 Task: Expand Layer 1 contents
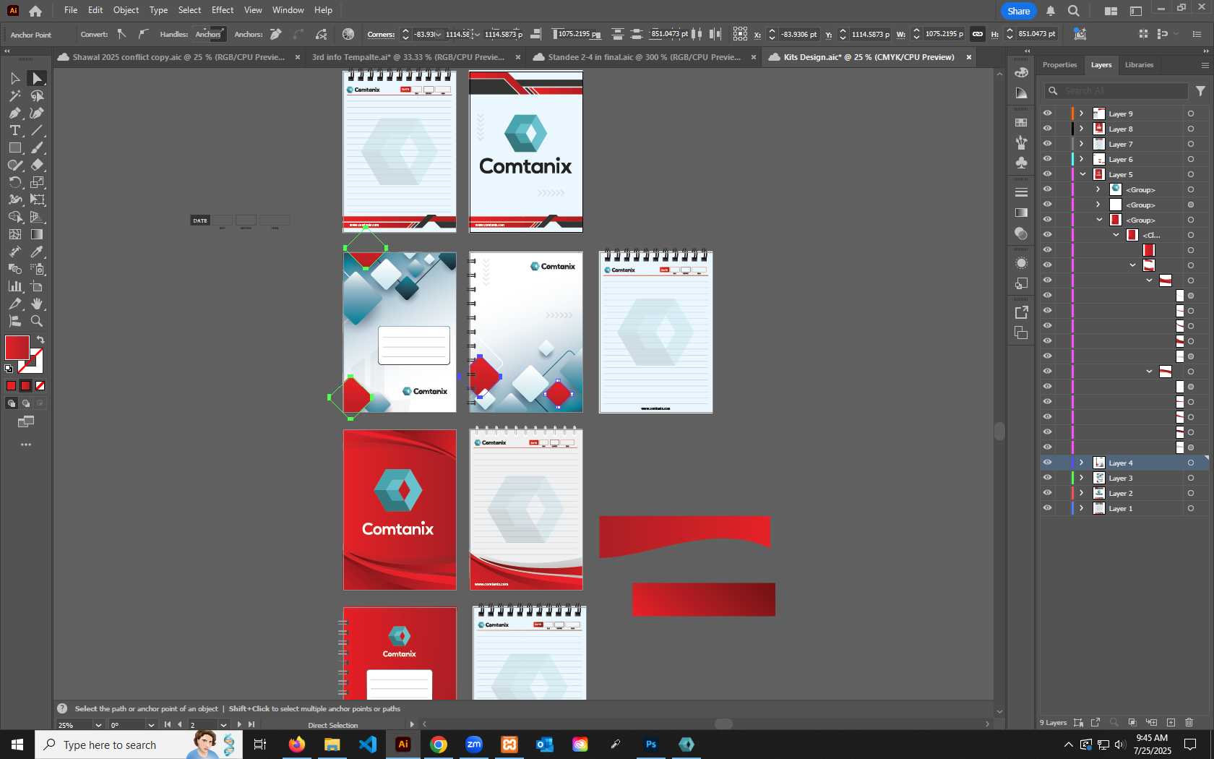(1082, 508)
